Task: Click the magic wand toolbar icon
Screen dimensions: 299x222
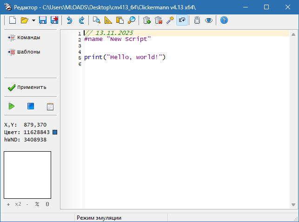Action: 170,20
